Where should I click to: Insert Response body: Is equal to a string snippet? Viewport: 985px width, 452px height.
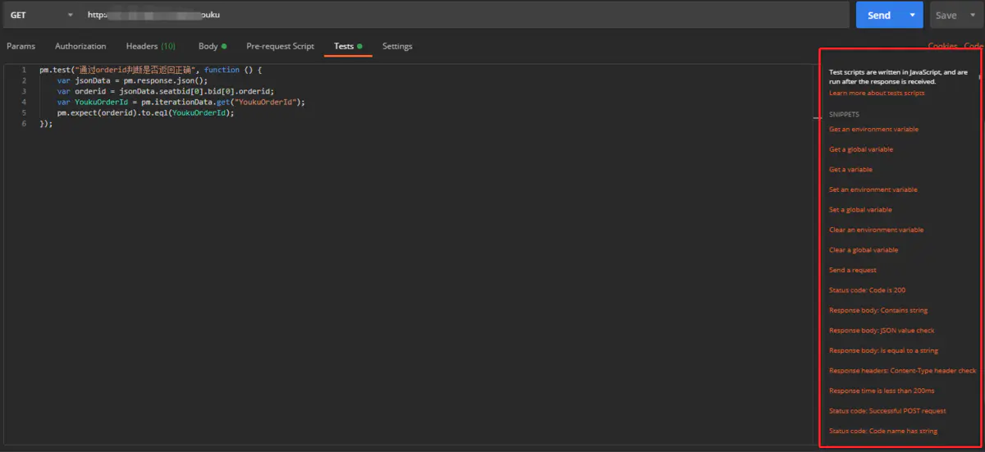click(x=883, y=350)
